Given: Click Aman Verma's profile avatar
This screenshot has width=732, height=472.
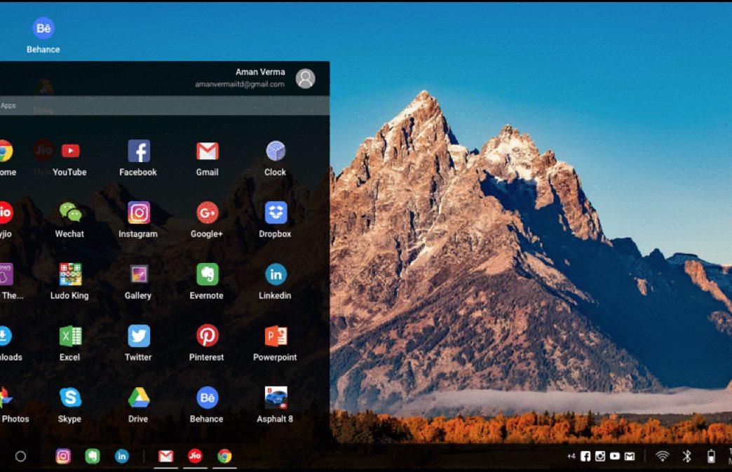Looking at the screenshot, I should click(x=305, y=79).
